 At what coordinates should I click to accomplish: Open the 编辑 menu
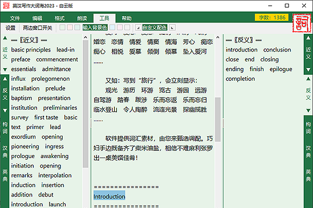point(37,18)
